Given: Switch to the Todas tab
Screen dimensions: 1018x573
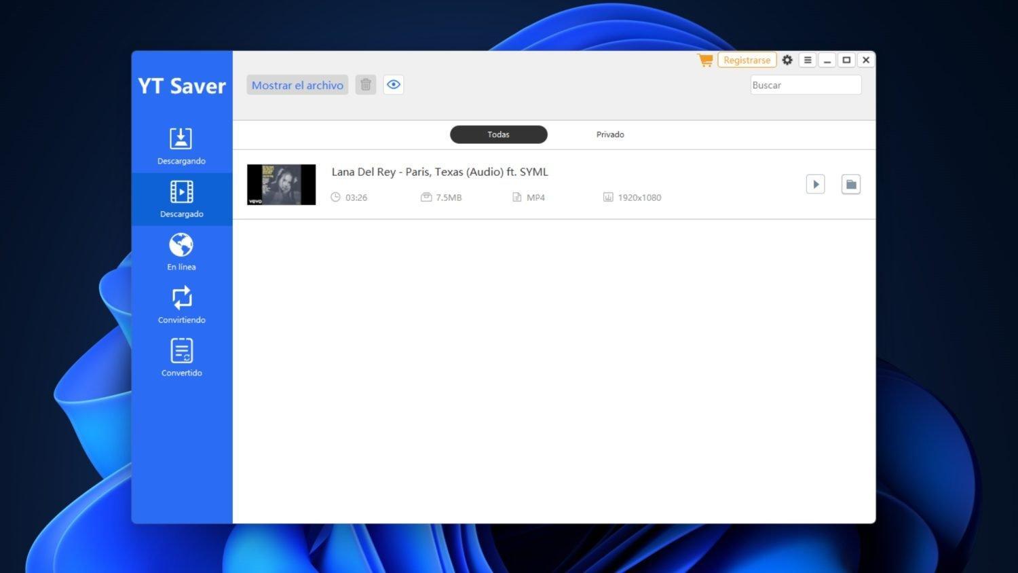Looking at the screenshot, I should pos(499,134).
